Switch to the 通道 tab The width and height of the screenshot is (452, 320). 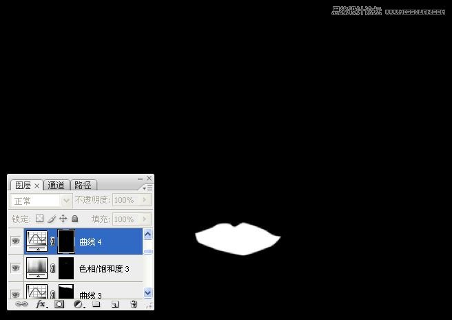(x=56, y=185)
